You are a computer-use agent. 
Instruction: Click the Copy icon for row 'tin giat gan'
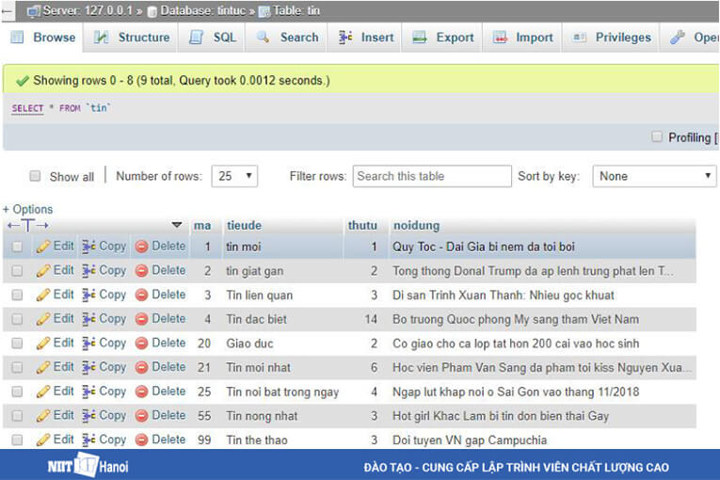[x=89, y=271]
